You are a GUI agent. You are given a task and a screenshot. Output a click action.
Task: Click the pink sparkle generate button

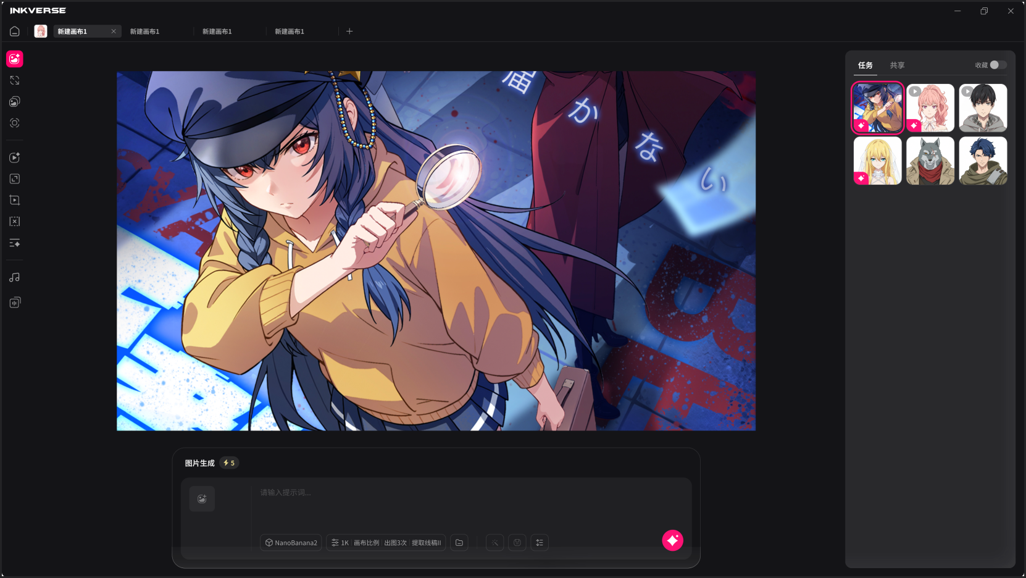coord(673,540)
